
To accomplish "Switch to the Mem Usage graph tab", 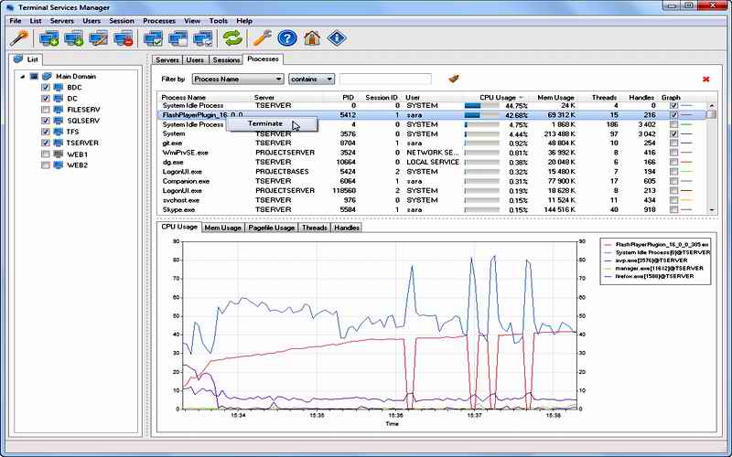I will point(222,228).
